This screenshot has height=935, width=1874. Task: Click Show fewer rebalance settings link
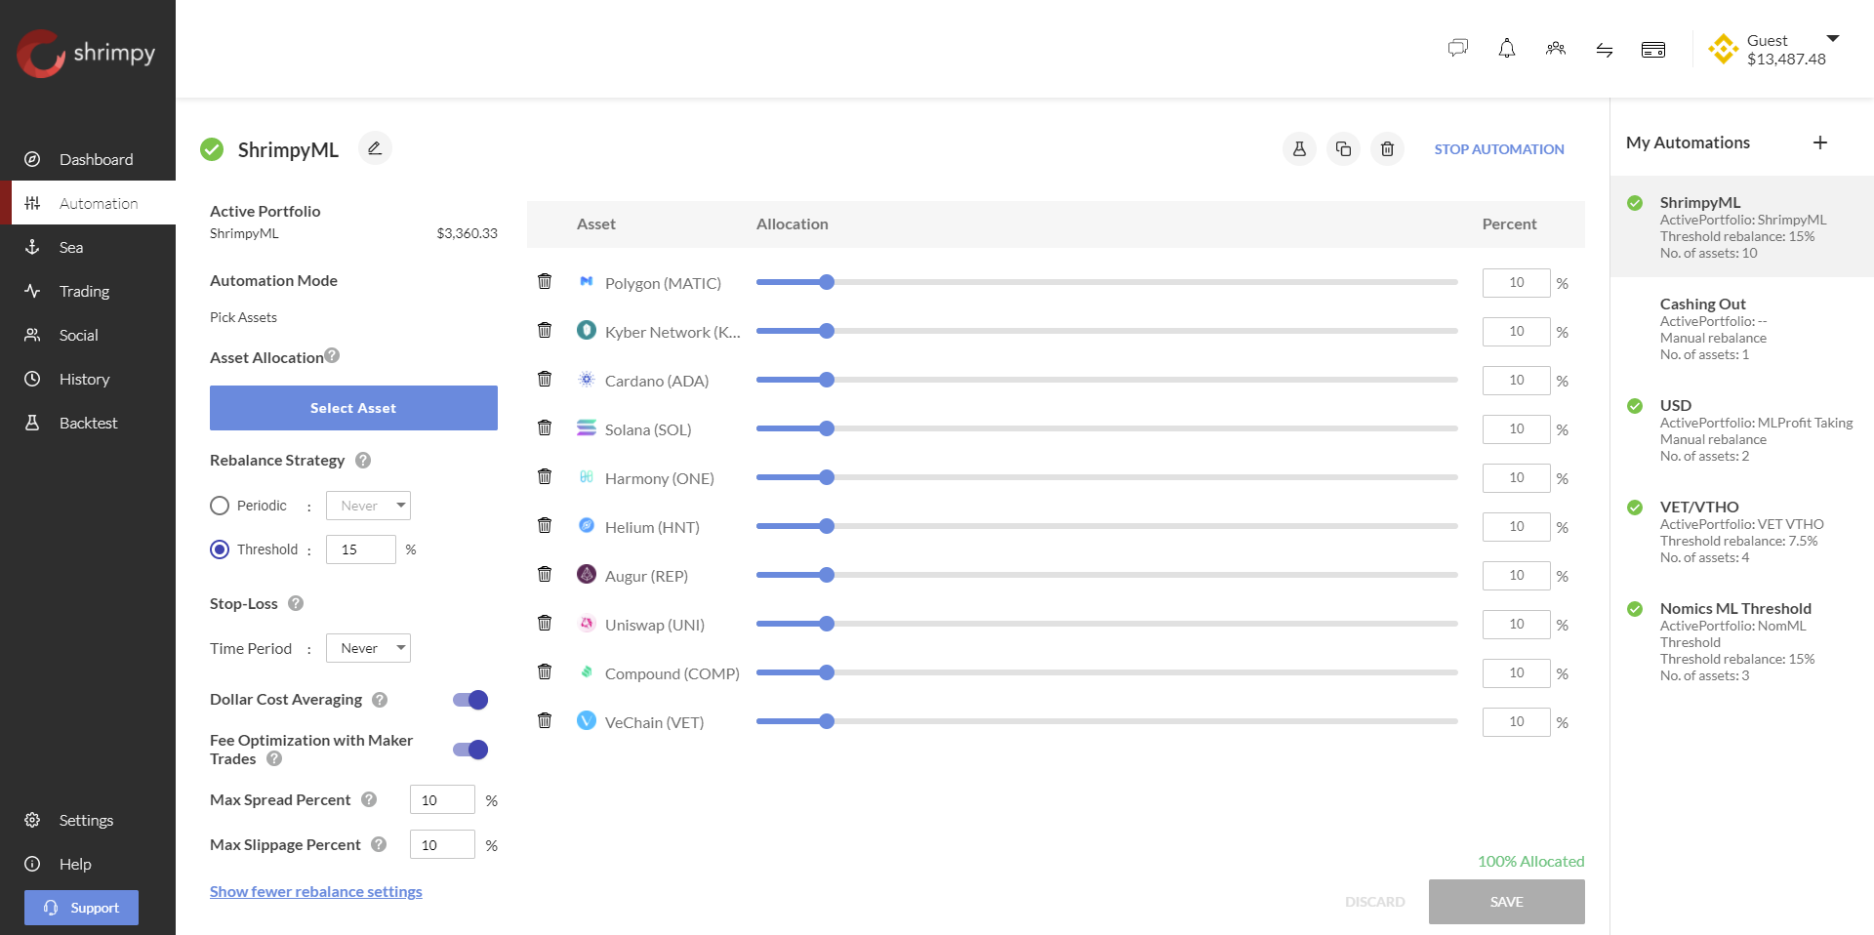(x=316, y=891)
